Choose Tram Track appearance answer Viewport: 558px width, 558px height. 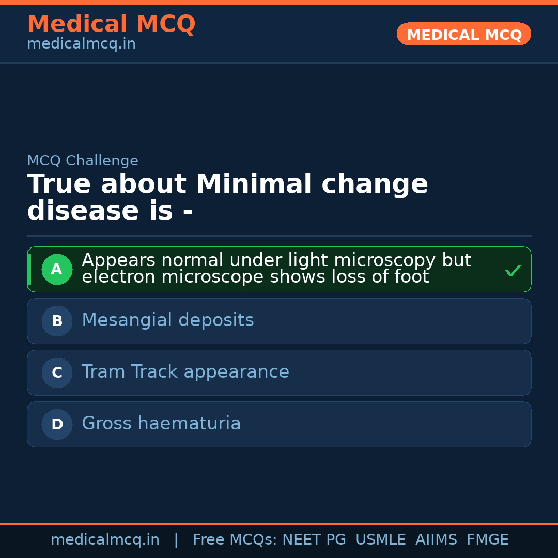[x=185, y=372]
